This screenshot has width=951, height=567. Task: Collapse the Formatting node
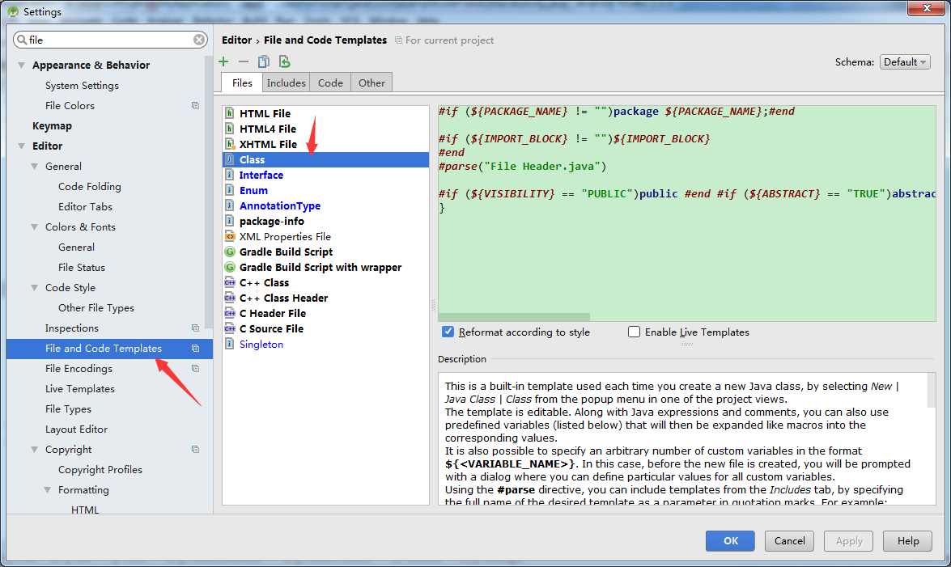coord(47,490)
